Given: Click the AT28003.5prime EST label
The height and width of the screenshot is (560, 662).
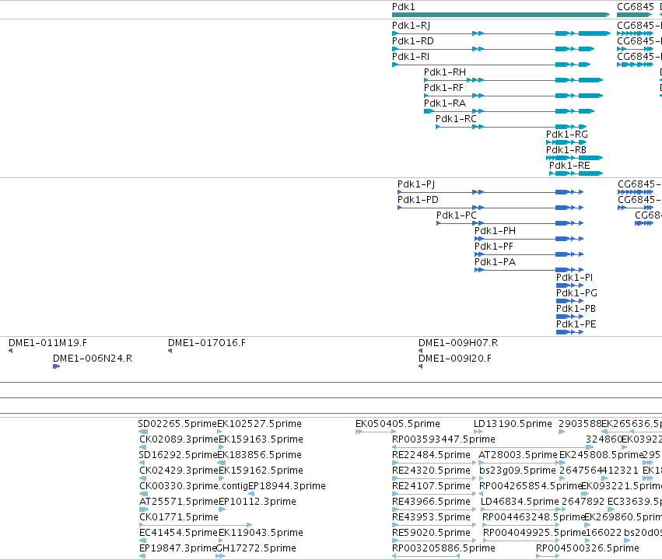Looking at the screenshot, I should (518, 455).
